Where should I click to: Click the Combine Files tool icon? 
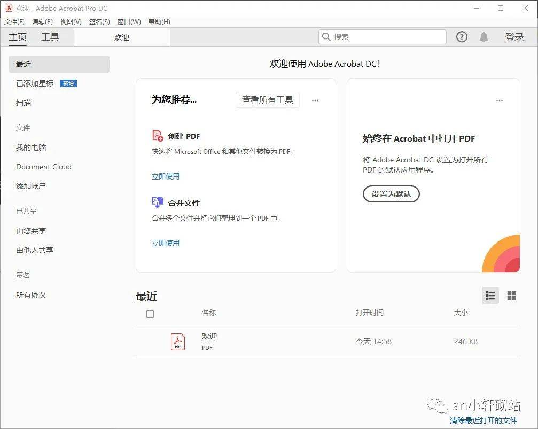[158, 202]
